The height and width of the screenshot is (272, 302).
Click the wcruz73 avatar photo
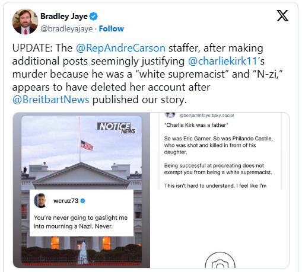click(x=42, y=200)
